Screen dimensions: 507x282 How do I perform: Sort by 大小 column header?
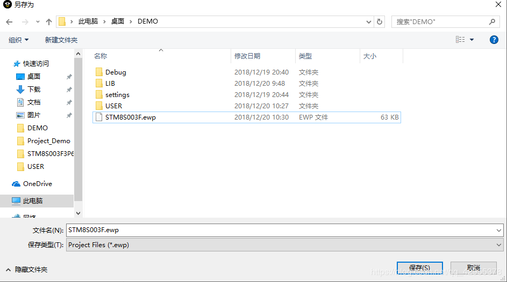(x=369, y=56)
